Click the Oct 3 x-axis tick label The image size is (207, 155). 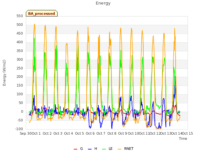58,133
